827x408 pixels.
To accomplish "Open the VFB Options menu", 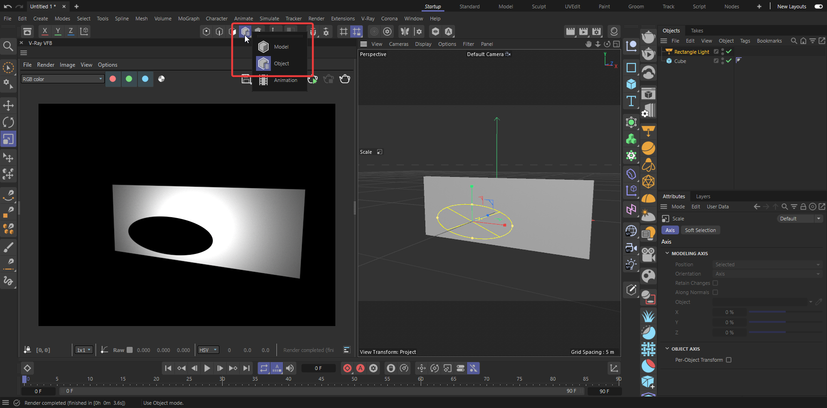I will pyautogui.click(x=108, y=65).
